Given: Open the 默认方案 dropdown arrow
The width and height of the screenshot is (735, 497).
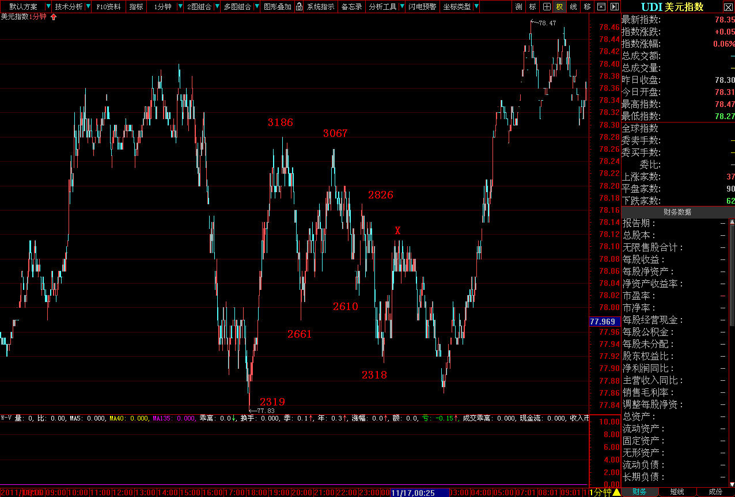Looking at the screenshot, I should click(x=48, y=7).
